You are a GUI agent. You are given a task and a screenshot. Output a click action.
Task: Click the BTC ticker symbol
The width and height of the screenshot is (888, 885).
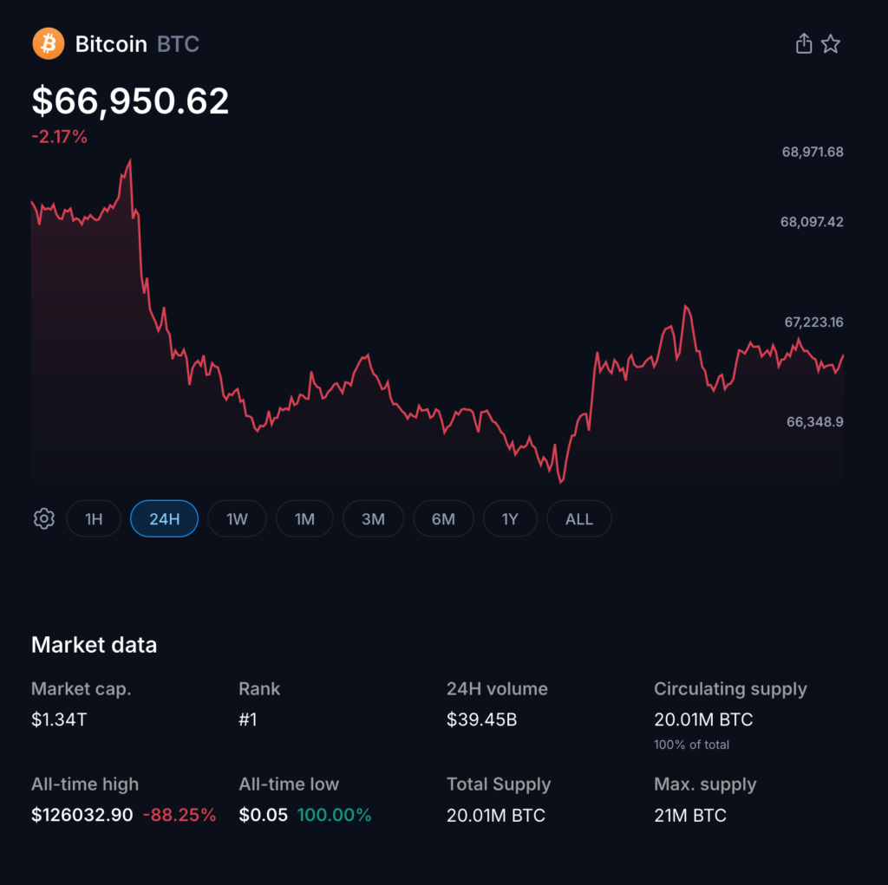pyautogui.click(x=178, y=44)
